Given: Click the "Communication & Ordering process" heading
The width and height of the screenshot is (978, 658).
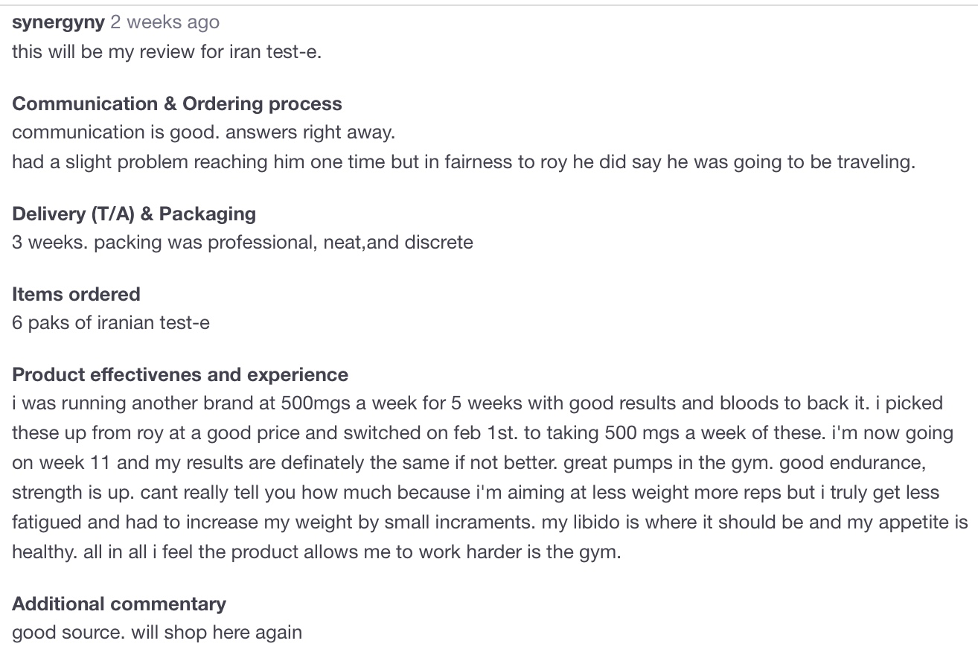Looking at the screenshot, I should tap(177, 103).
